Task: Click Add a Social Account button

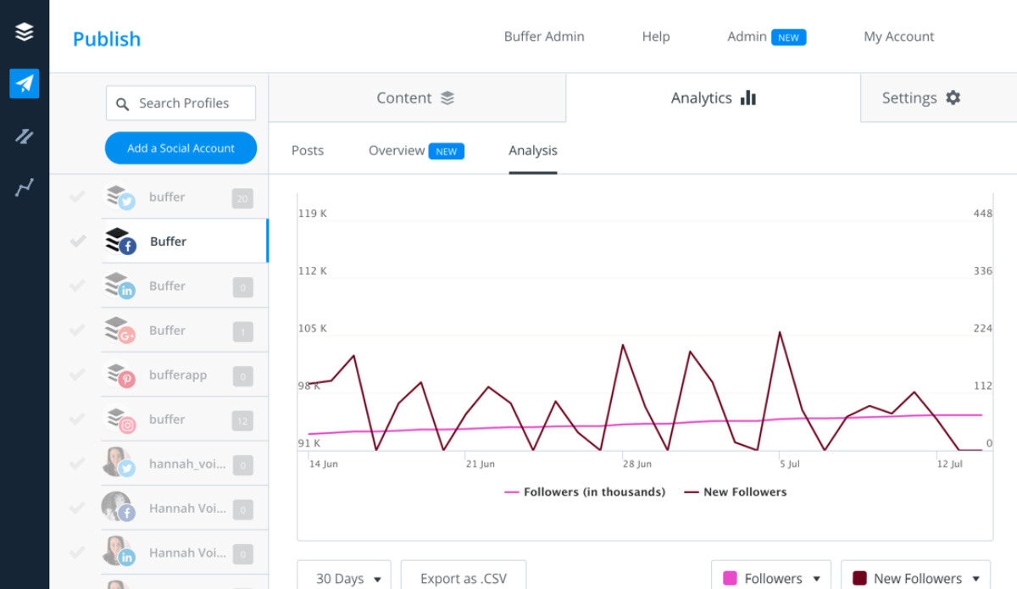Action: pyautogui.click(x=181, y=148)
